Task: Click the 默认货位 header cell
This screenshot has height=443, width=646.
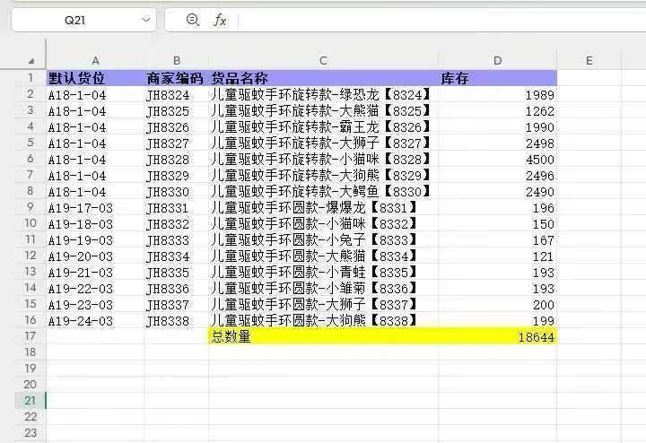Action: 95,78
